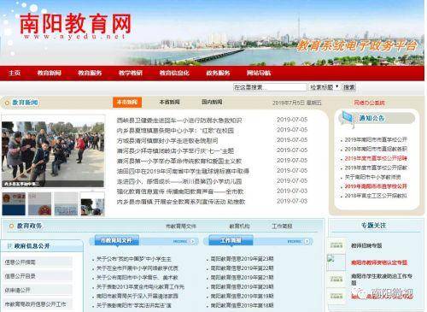Open 南阳教育信息2019年第19期
This screenshot has width=427, height=312.
242,296
